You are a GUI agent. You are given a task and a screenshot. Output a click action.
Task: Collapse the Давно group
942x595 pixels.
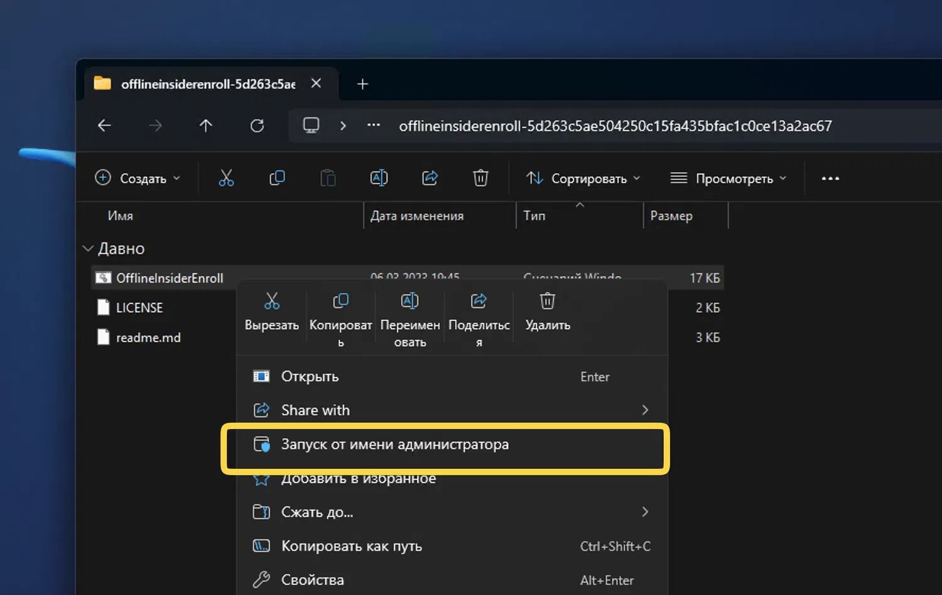click(x=88, y=249)
